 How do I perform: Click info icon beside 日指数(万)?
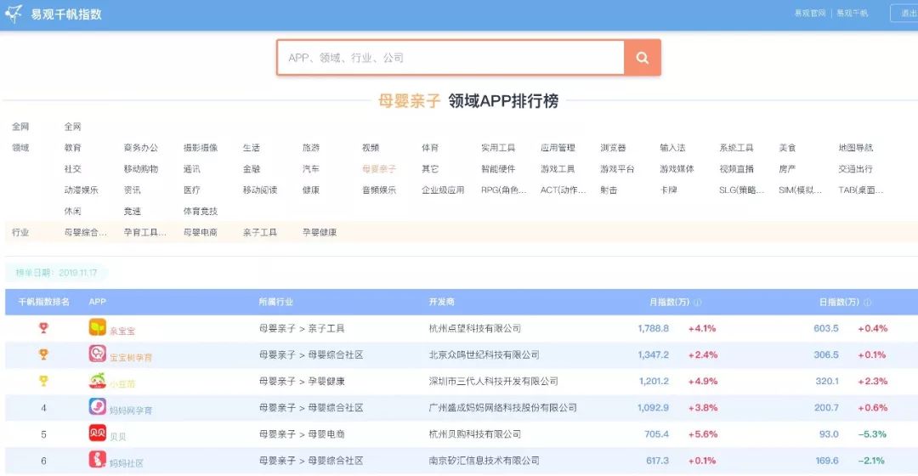(x=867, y=302)
